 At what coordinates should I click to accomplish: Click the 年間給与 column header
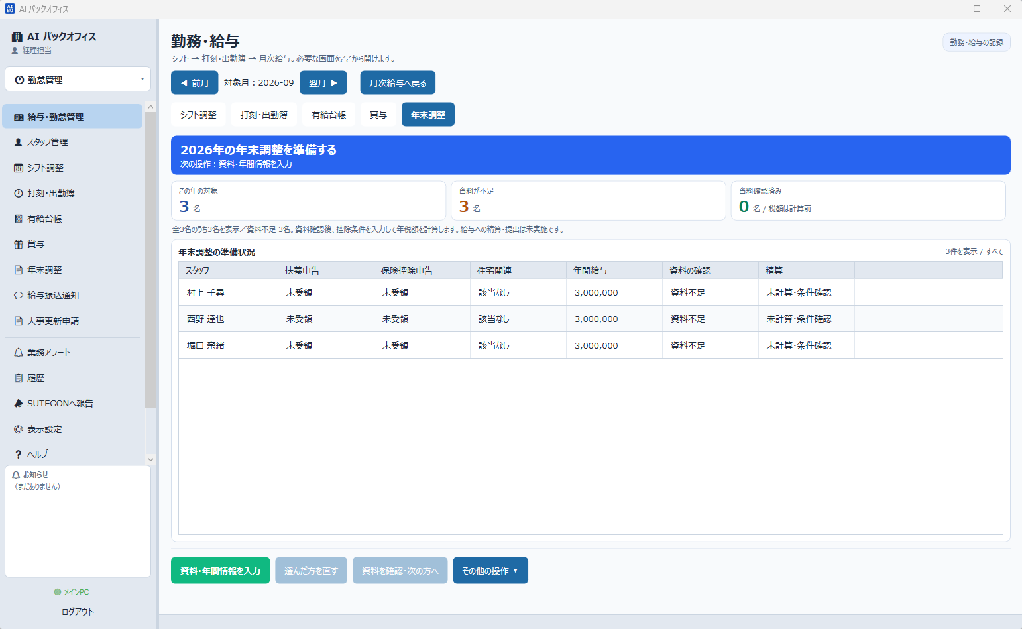(614, 270)
